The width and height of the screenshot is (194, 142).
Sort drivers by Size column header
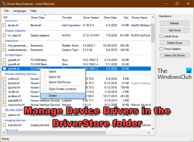(x=126, y=18)
